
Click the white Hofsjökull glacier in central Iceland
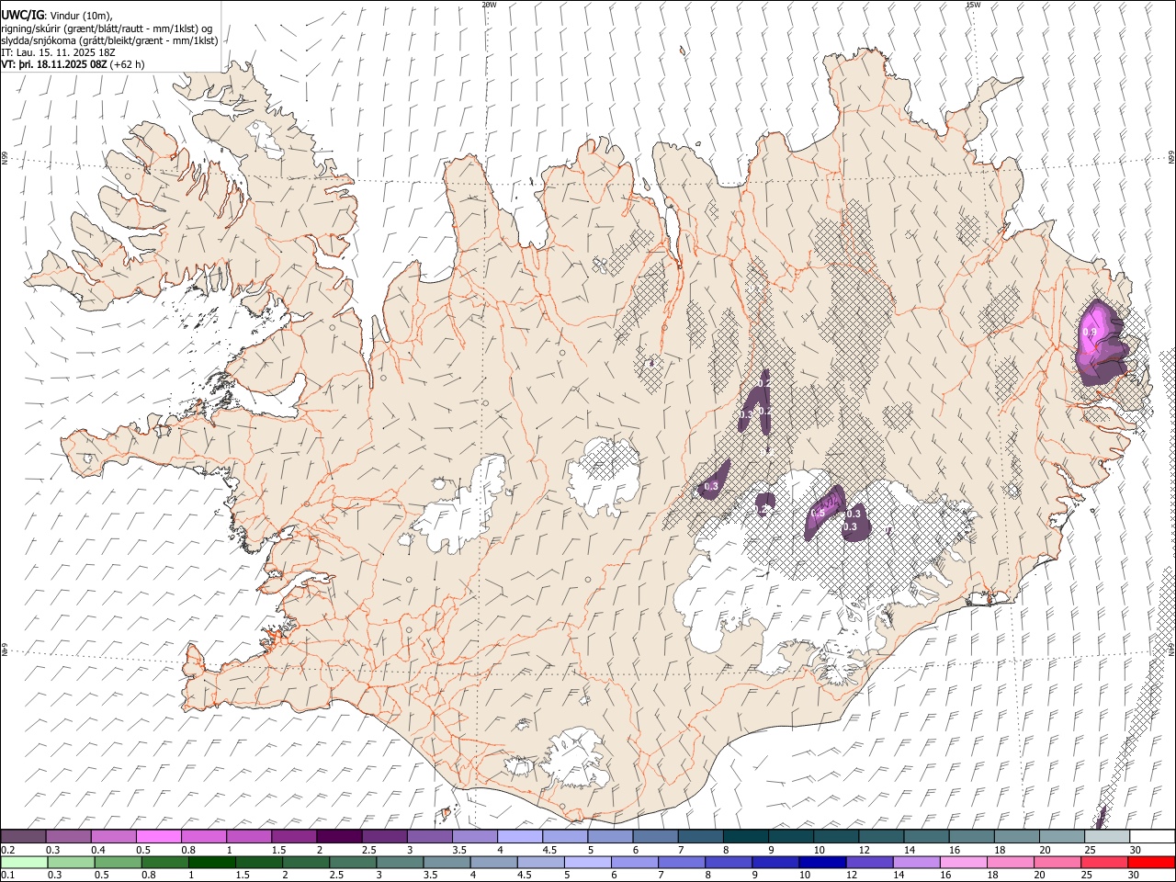[604, 475]
